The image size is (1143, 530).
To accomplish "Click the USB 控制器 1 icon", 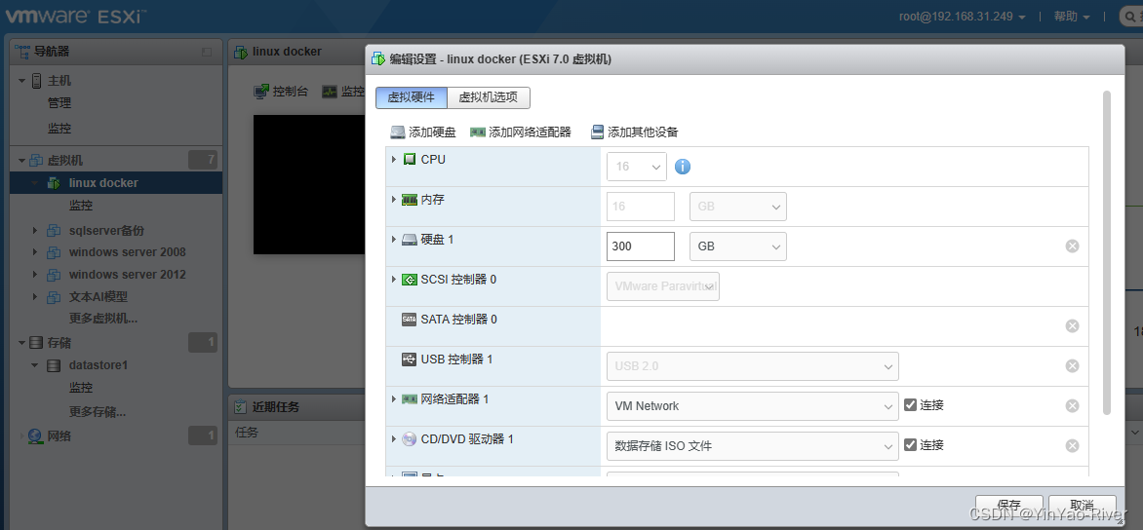I will (409, 360).
